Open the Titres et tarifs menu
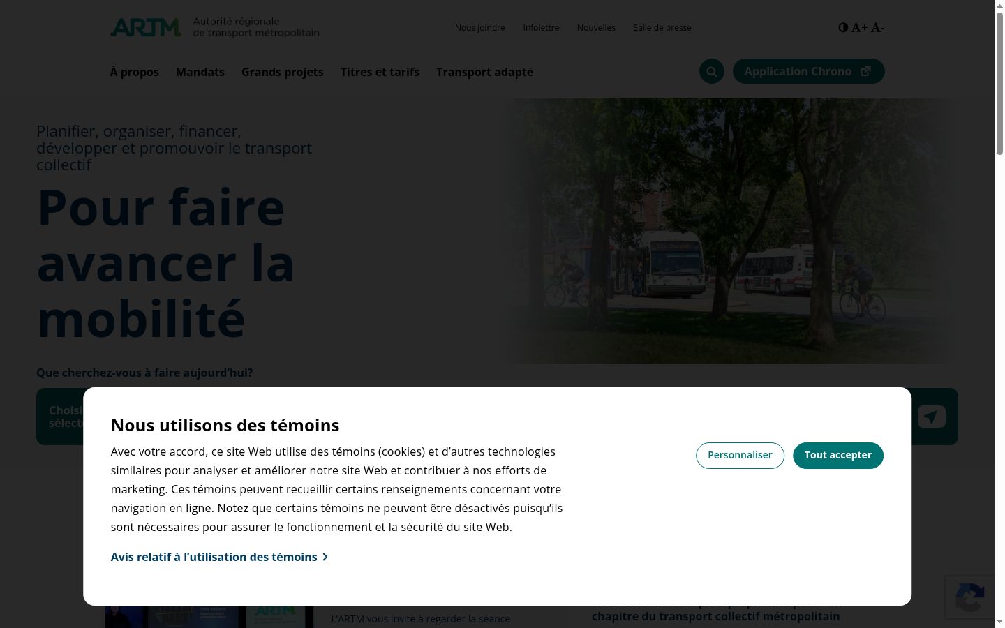The width and height of the screenshot is (1005, 628). (x=380, y=72)
